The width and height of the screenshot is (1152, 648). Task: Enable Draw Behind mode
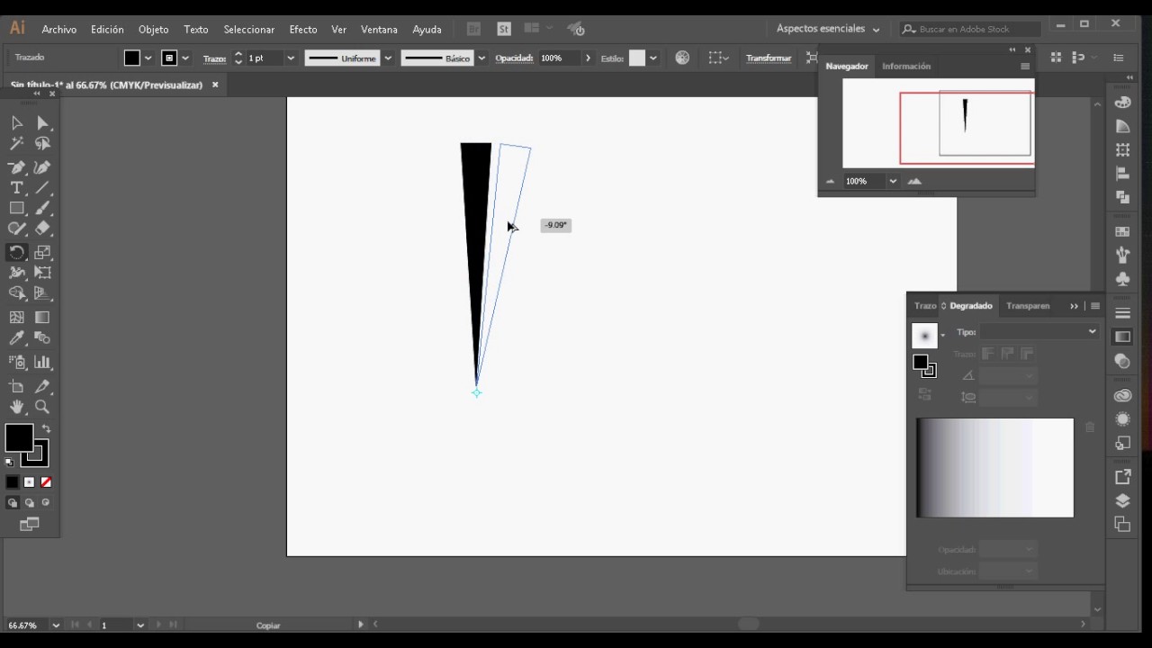tap(29, 503)
